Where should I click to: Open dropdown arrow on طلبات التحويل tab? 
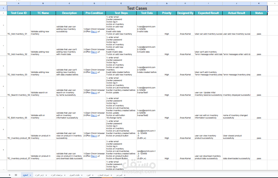click(82, 175)
